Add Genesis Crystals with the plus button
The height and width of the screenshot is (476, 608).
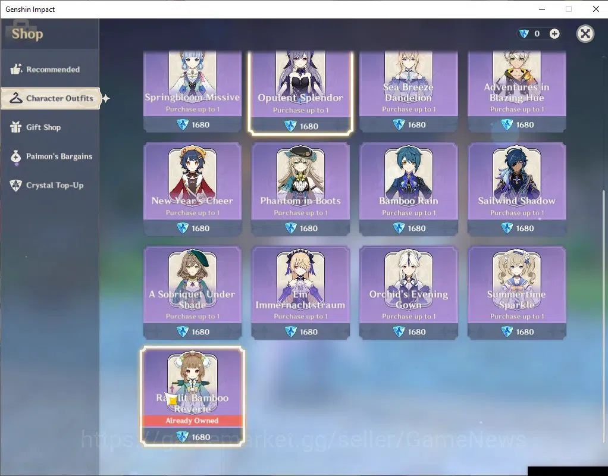(554, 34)
